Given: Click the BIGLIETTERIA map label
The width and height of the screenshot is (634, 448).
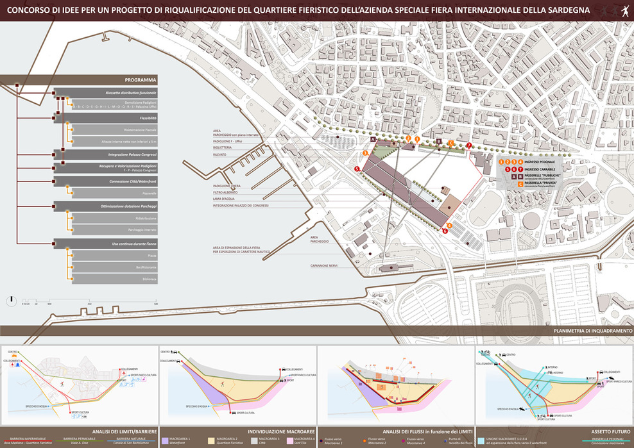Looking at the screenshot, I should coord(223,148).
